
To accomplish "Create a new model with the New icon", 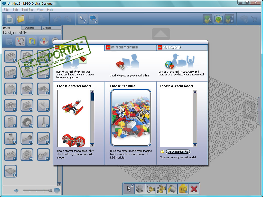I will tap(10, 19).
